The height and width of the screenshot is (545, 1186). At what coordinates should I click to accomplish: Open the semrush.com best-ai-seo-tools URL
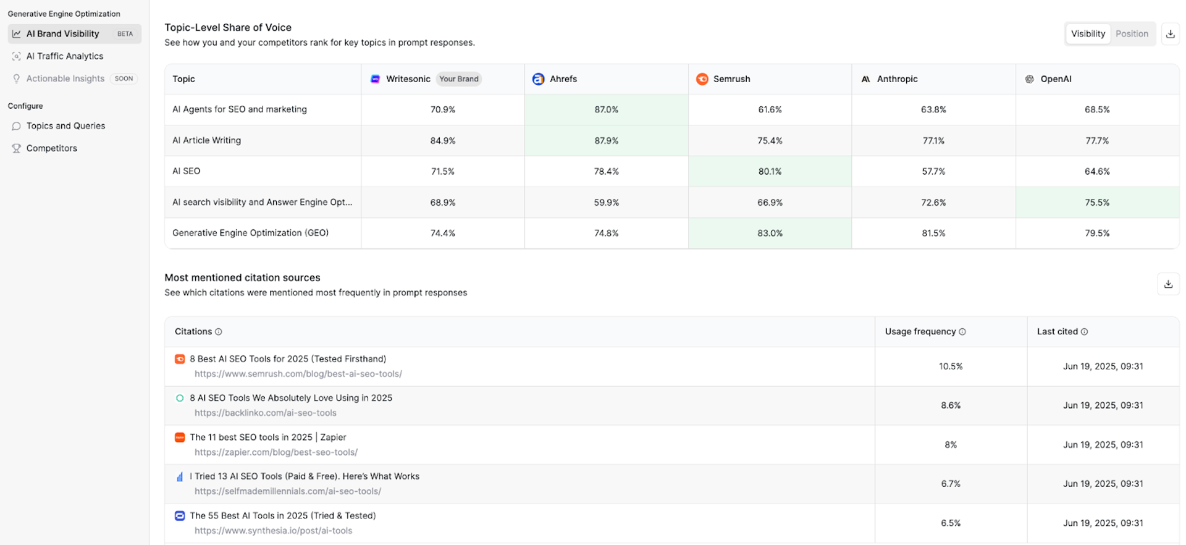tap(298, 374)
